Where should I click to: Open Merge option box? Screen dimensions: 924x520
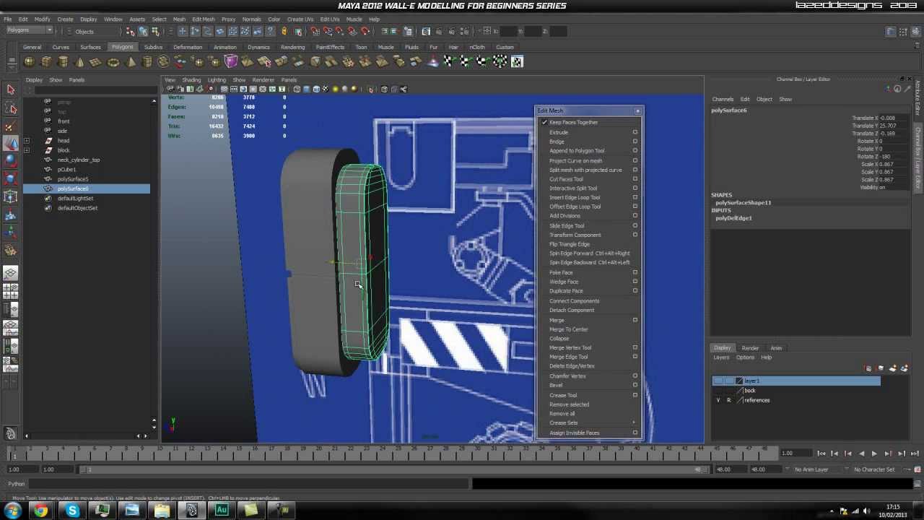635,320
